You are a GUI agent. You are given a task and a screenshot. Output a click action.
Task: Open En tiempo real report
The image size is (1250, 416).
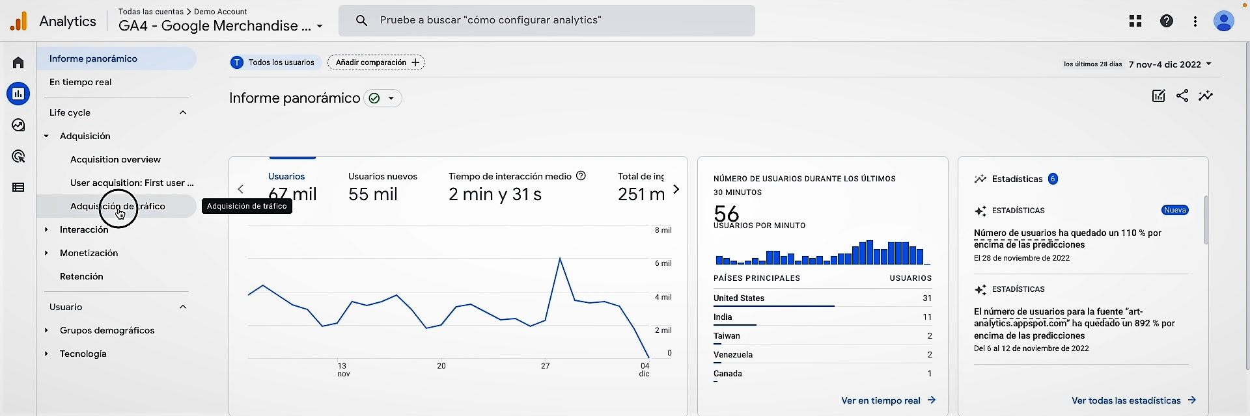click(81, 82)
